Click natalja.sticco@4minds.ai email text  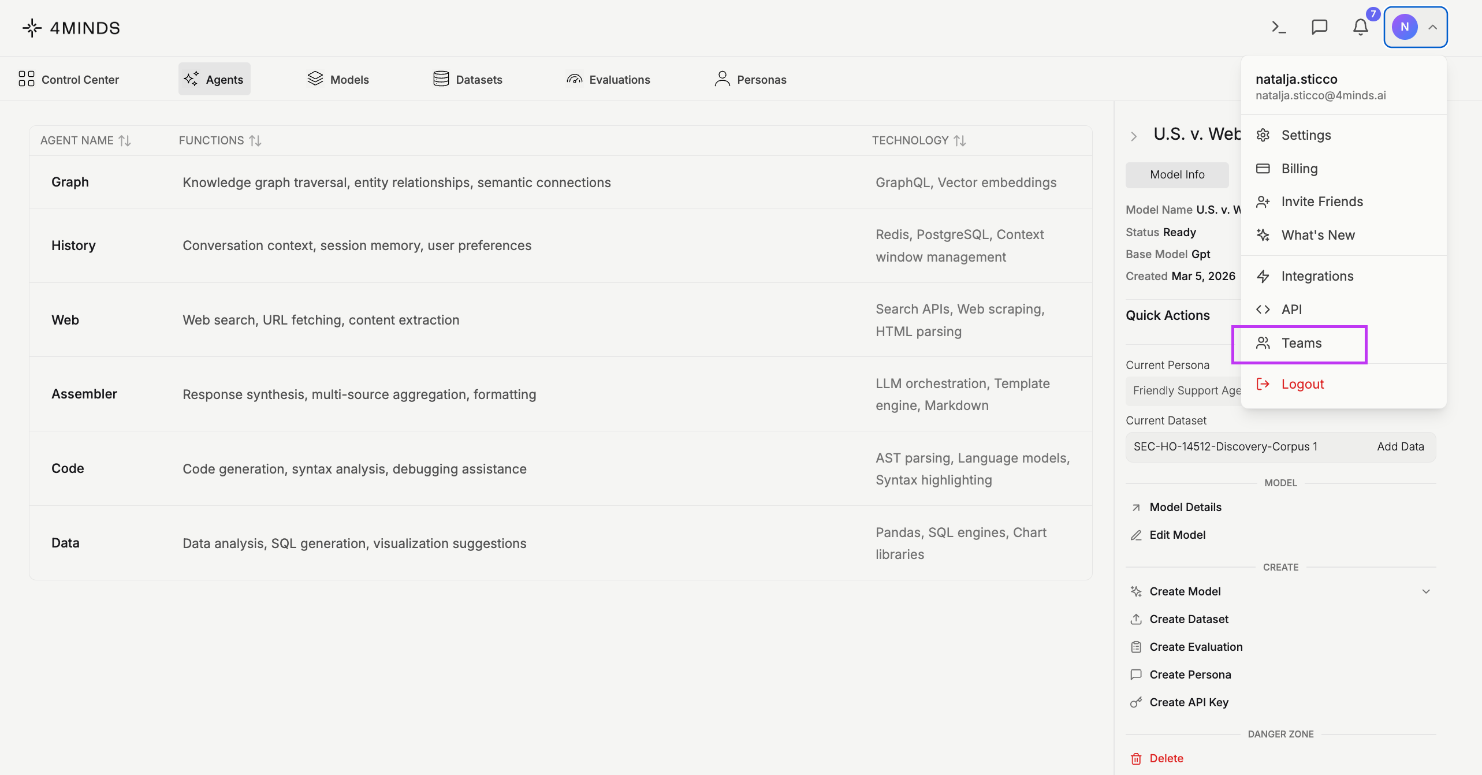click(x=1320, y=95)
